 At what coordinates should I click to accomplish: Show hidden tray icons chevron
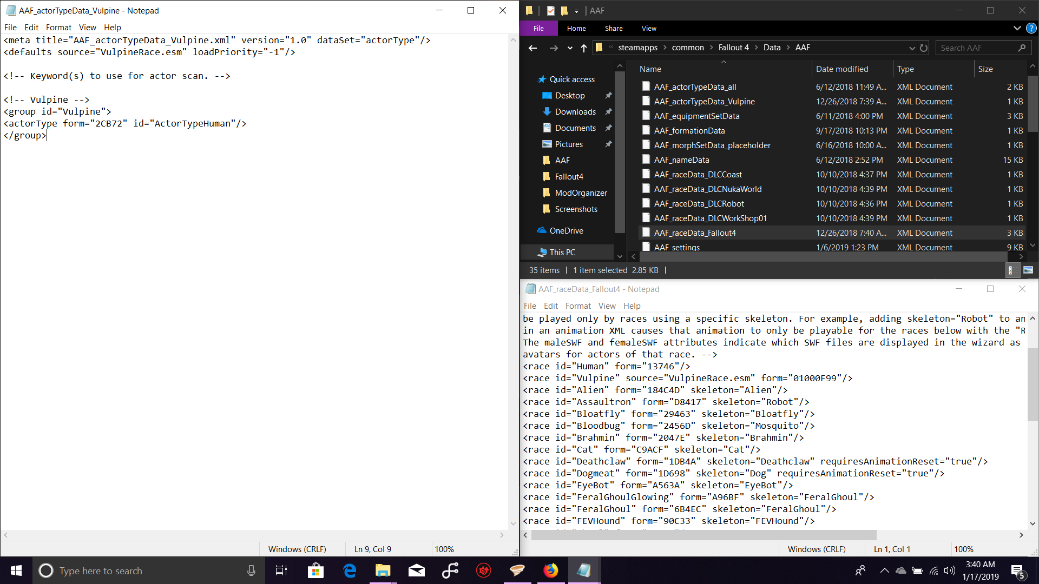884,570
